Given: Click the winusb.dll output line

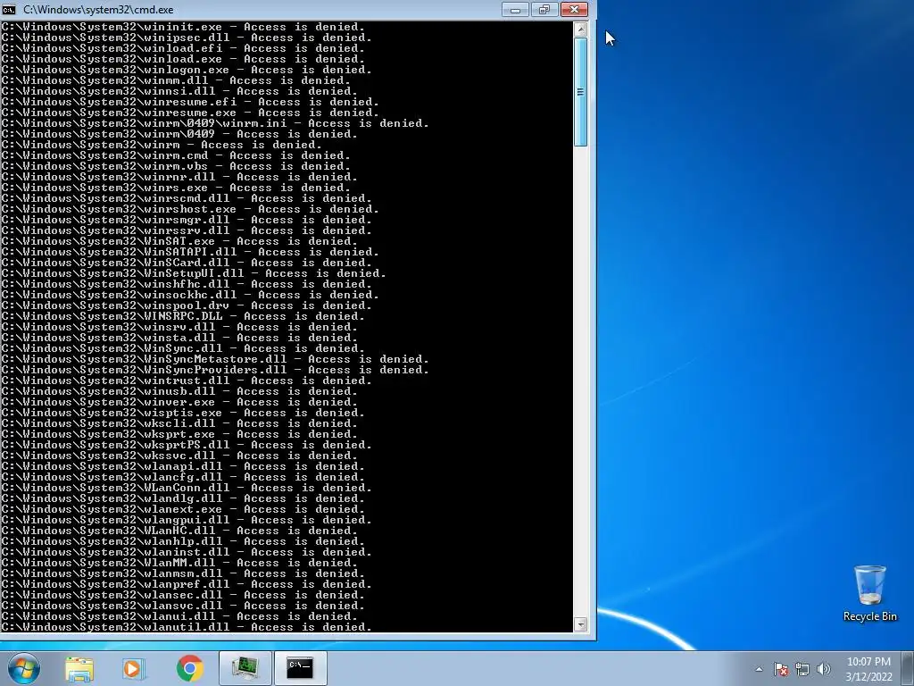Looking at the screenshot, I should click(179, 391).
